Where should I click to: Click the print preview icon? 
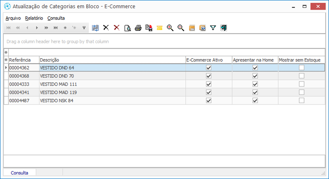point(127,28)
